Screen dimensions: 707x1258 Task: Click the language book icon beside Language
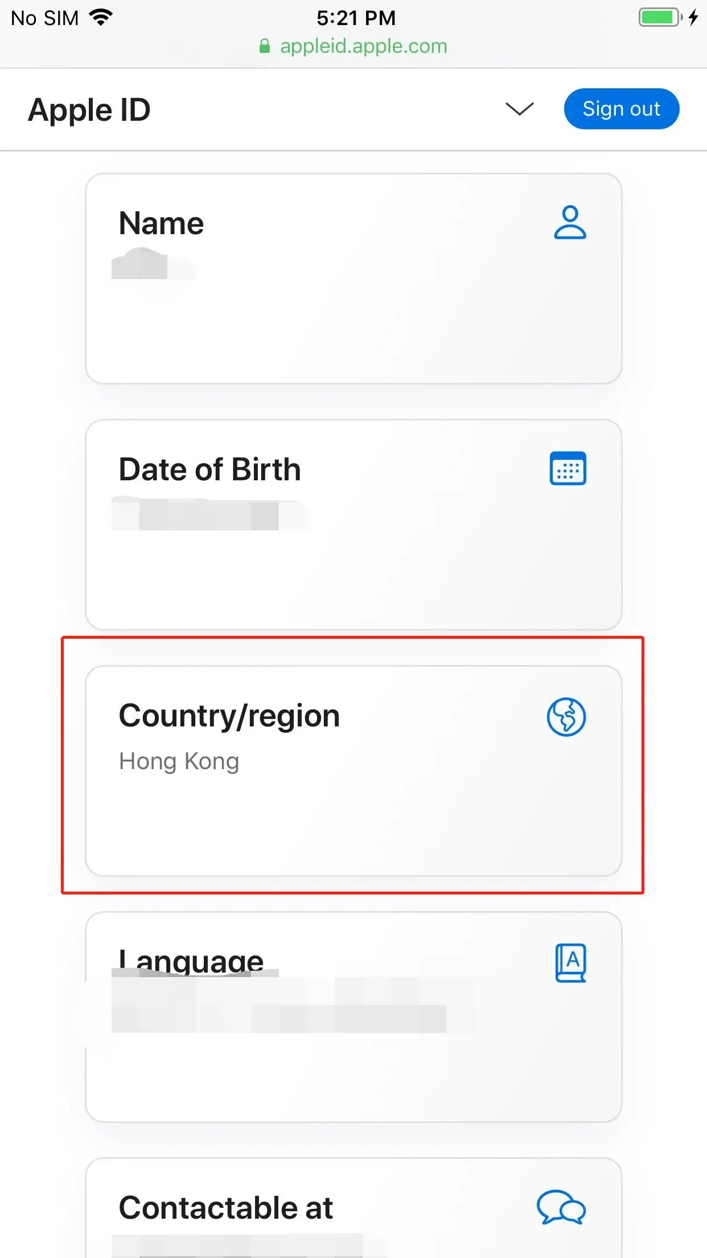(x=572, y=961)
